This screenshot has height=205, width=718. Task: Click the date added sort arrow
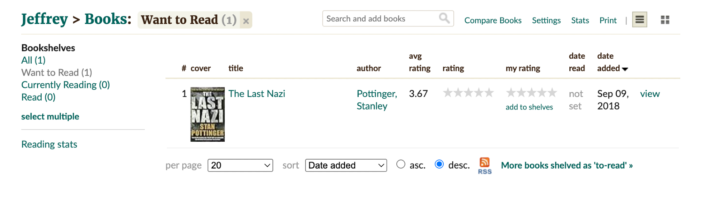[625, 69]
